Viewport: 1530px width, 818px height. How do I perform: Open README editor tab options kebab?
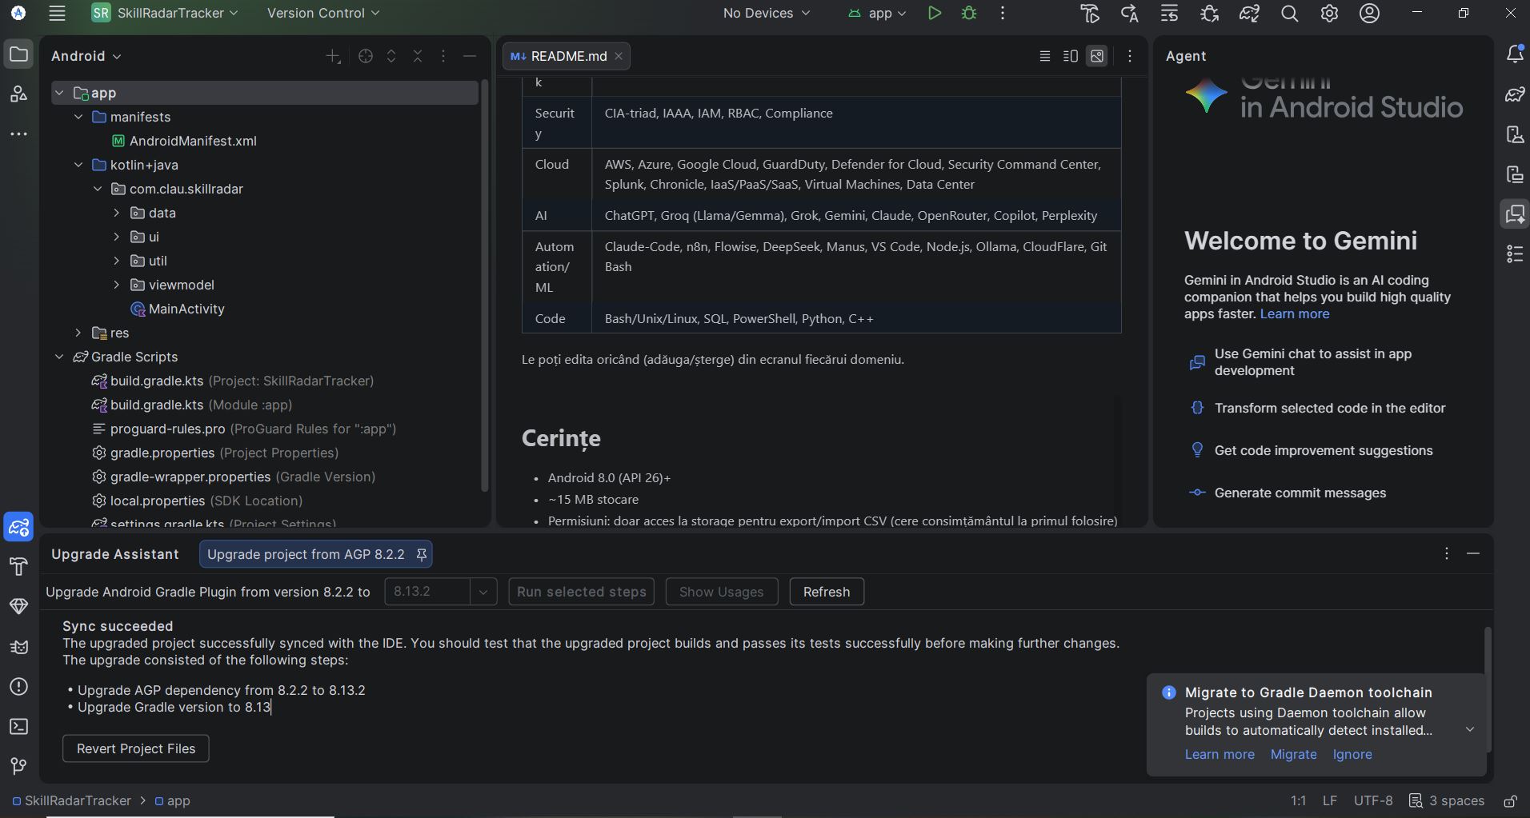1130,56
